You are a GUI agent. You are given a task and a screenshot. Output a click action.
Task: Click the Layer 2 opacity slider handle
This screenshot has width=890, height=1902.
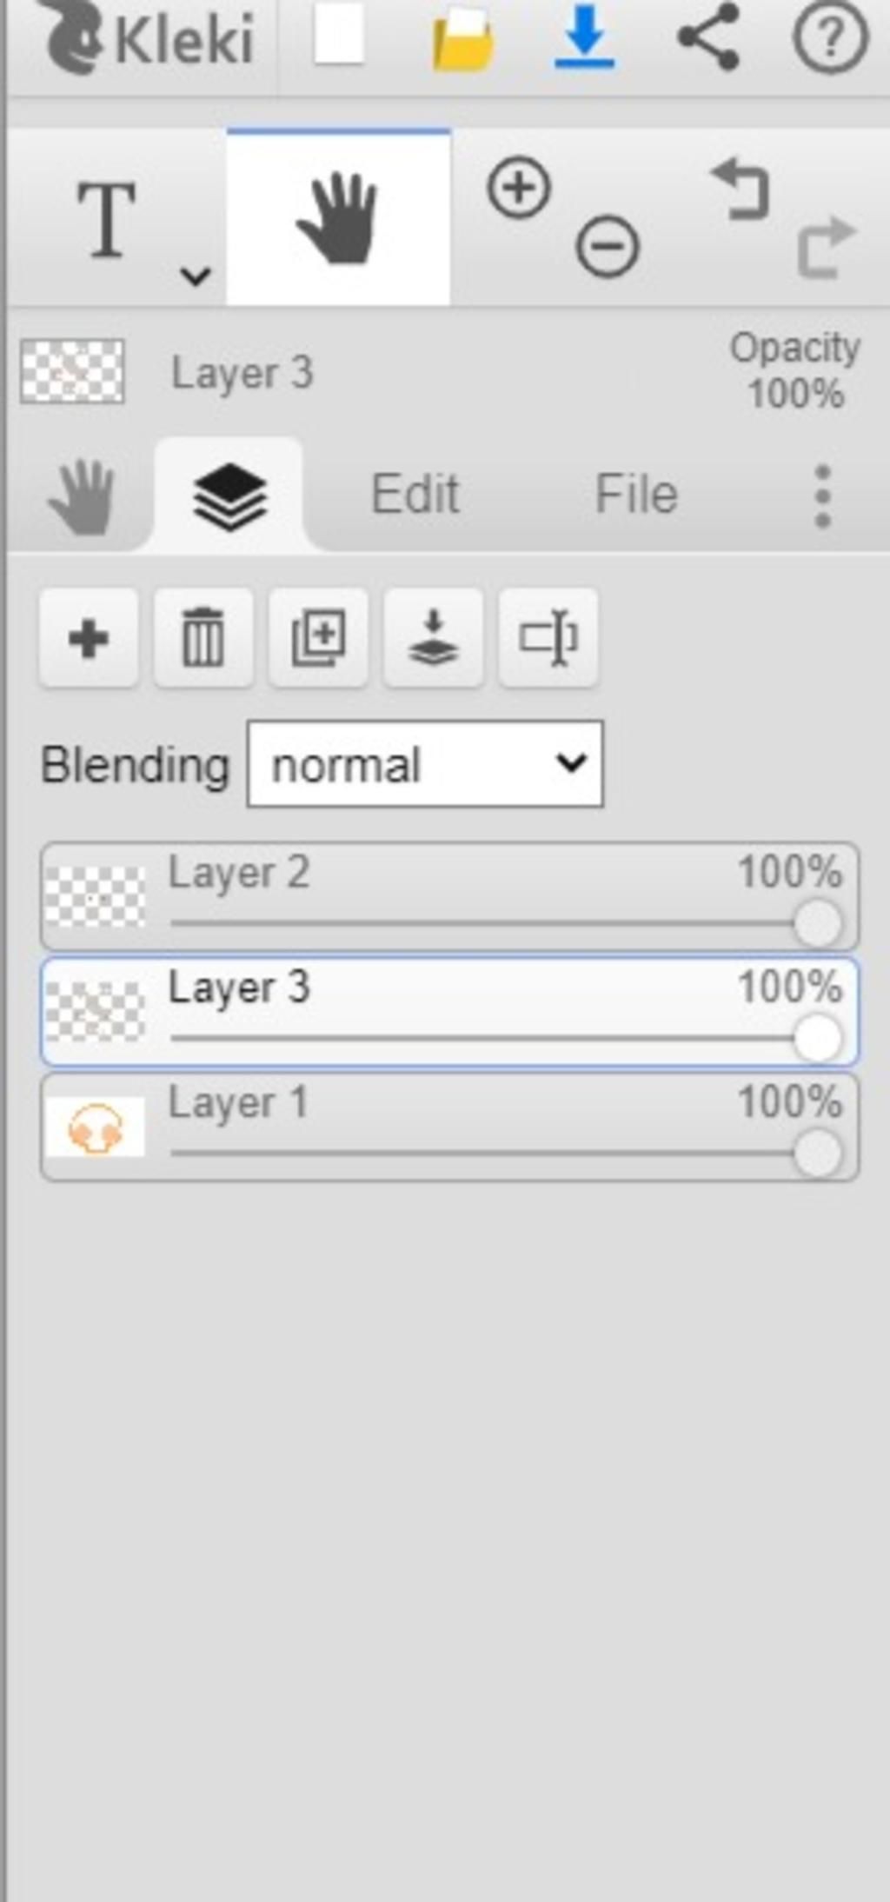point(817,923)
